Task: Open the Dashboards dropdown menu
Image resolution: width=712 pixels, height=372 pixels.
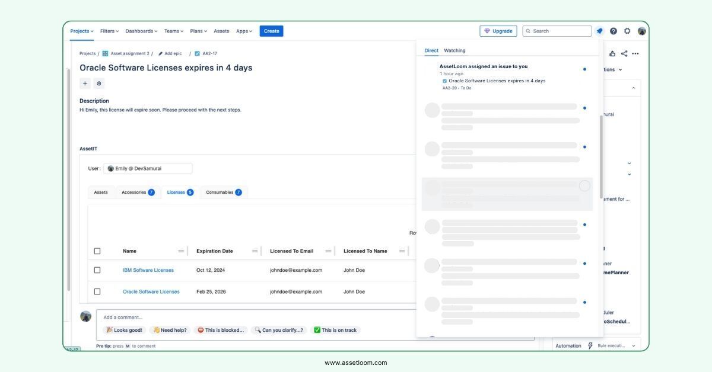Action: tap(141, 31)
